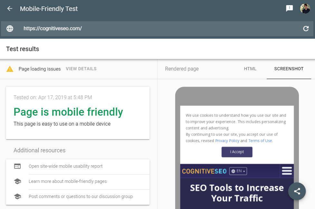Click the back arrow to exit results

pos(9,9)
